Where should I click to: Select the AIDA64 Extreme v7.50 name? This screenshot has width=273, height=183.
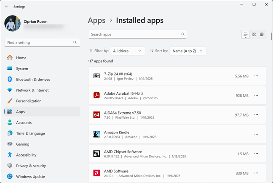(123, 113)
